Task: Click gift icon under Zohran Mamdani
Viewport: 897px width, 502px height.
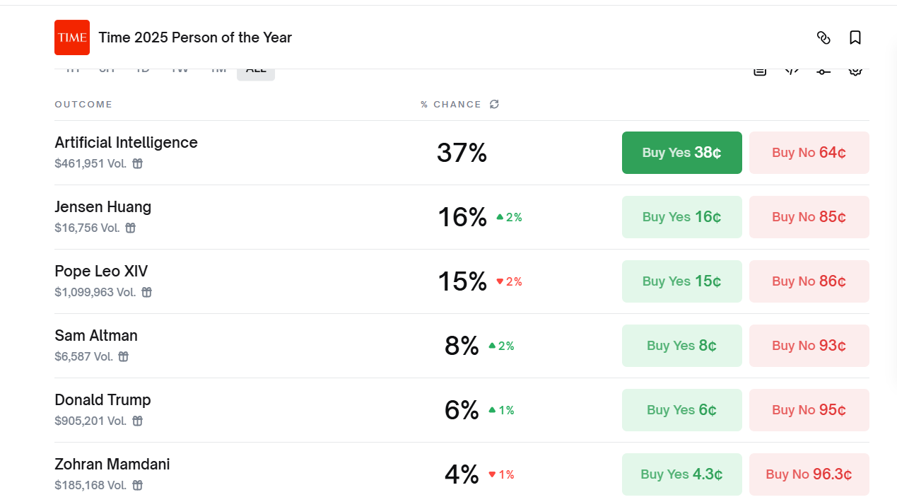Action: tap(138, 485)
